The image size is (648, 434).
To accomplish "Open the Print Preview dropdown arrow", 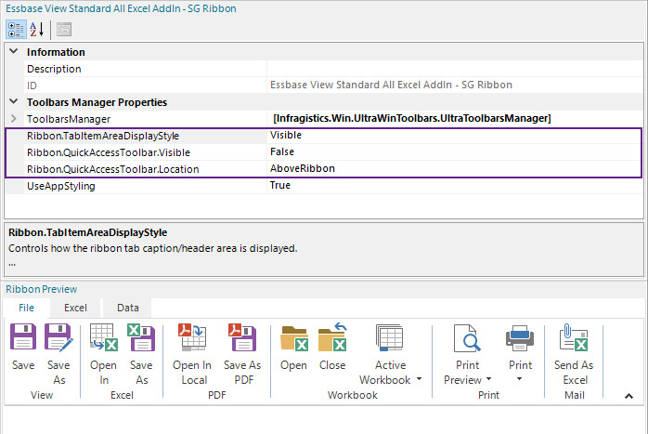I will (x=489, y=379).
